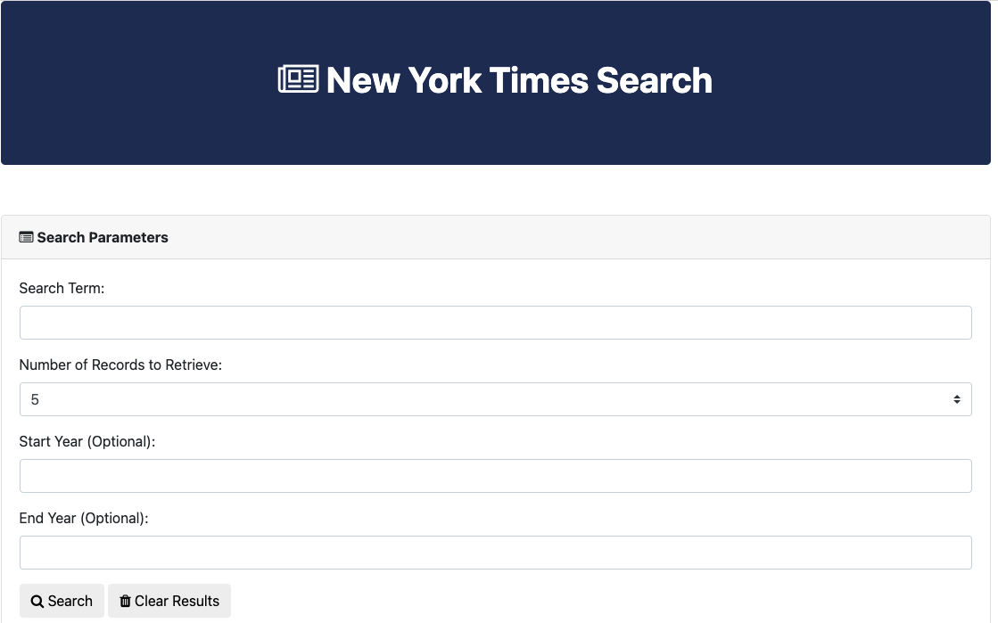Click the up-down arrows on the records selector

tap(956, 400)
